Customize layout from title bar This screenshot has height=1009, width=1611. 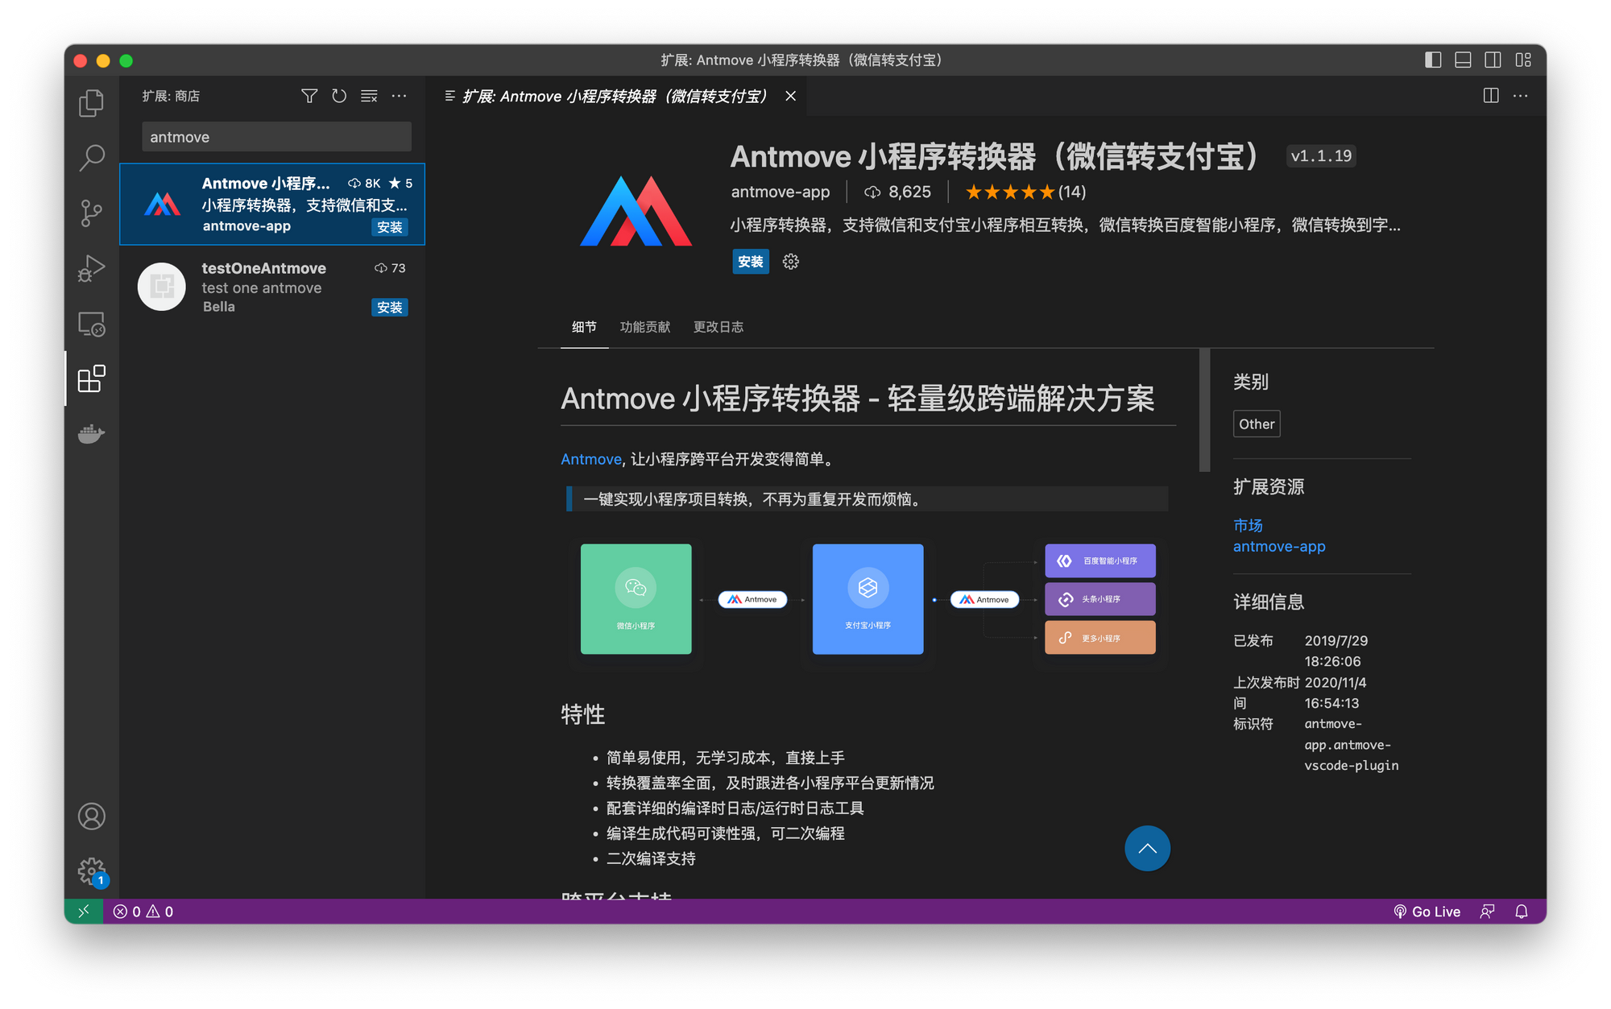point(1523,60)
